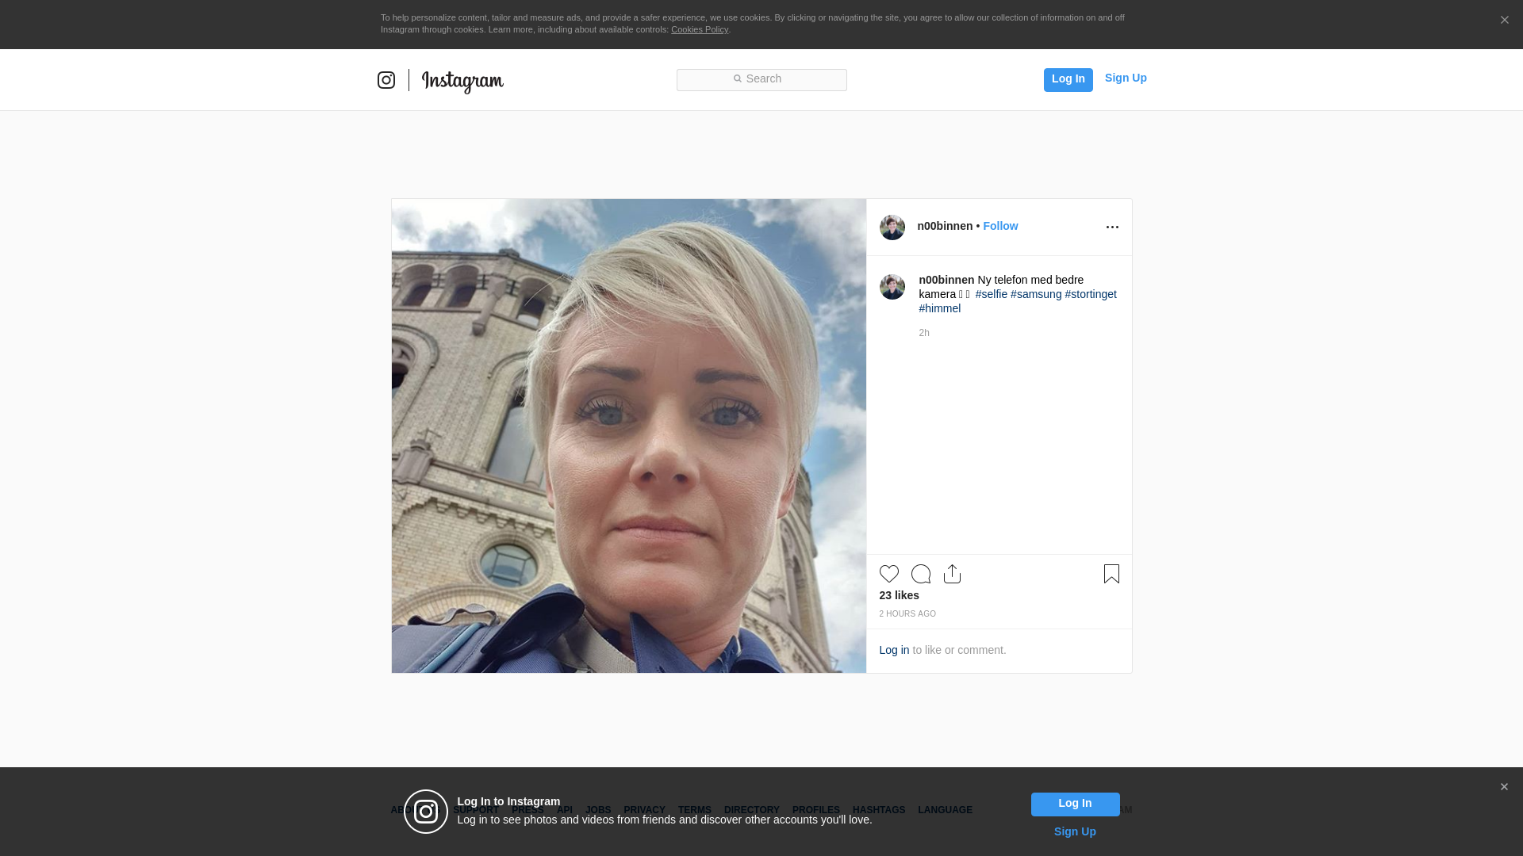1523x856 pixels.
Task: Open the PRIVACY footer link
Action: [644, 810]
